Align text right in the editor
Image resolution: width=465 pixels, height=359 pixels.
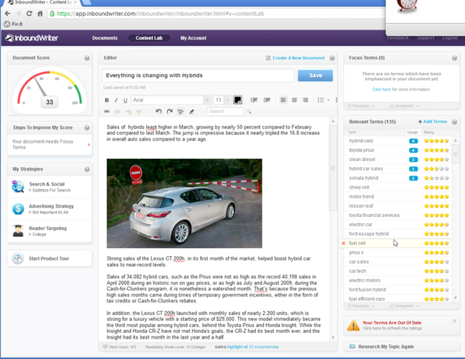305,100
